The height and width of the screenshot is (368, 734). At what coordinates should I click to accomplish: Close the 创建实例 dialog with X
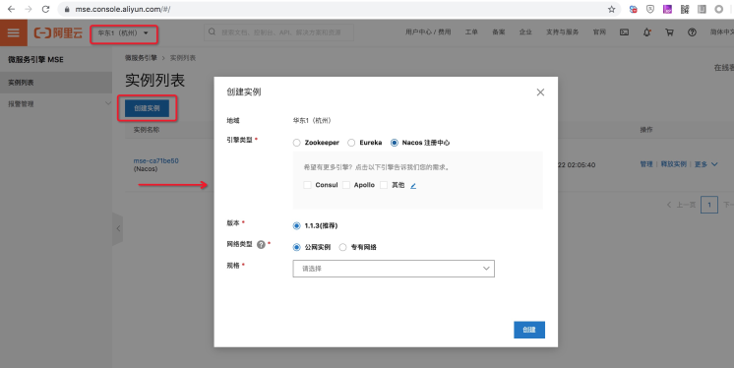click(540, 92)
